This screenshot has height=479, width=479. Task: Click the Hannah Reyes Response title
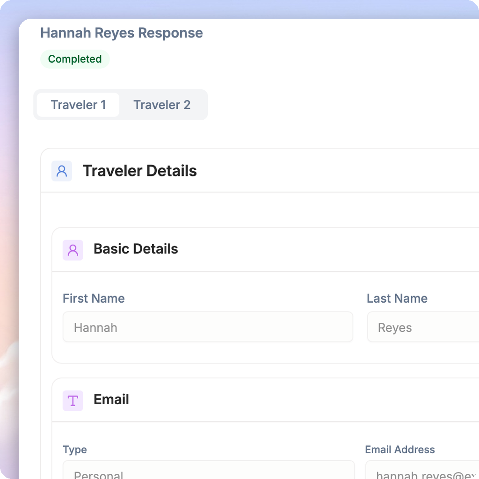pyautogui.click(x=122, y=33)
